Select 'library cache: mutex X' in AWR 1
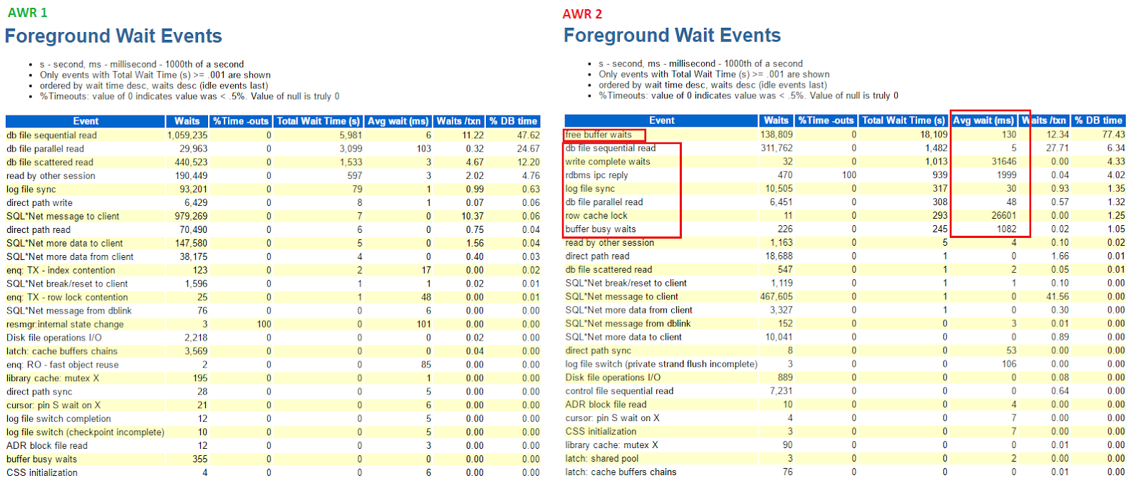This screenshot has width=1140, height=478. pyautogui.click(x=53, y=379)
